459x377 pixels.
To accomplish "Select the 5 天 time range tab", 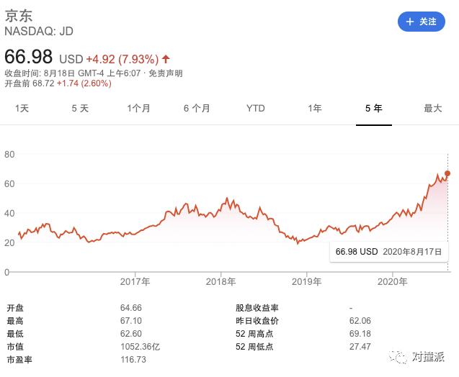I will click(80, 109).
